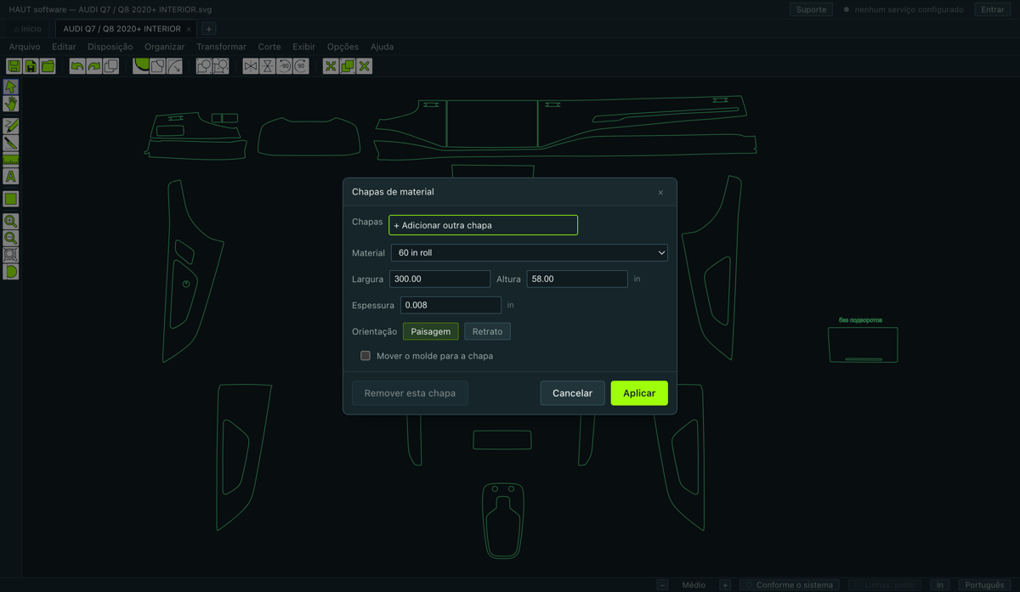Image resolution: width=1020 pixels, height=592 pixels.
Task: Pick the ruler measurement tool
Action: tap(10, 160)
